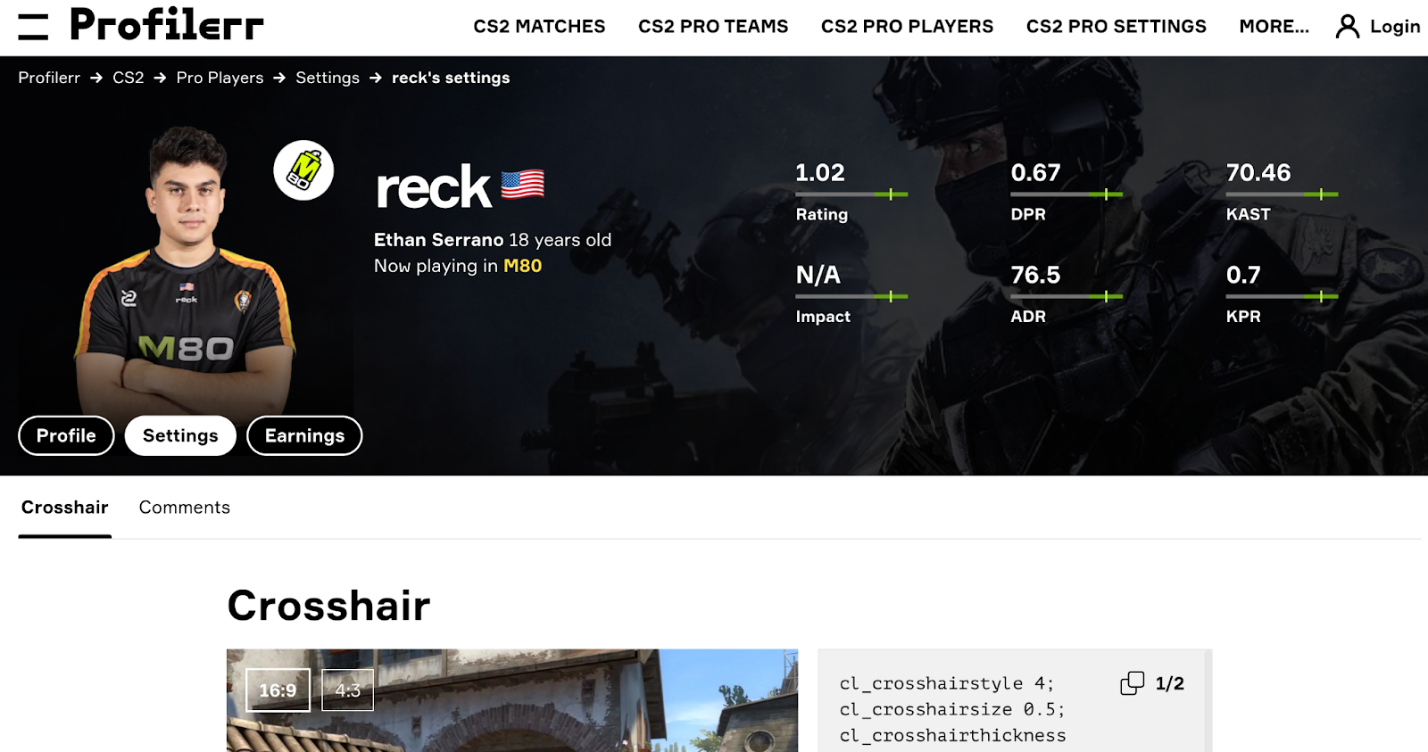Open CS2 PRO TEAMS menu item

coord(713,27)
